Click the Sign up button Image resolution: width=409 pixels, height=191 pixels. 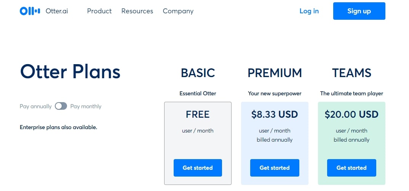click(359, 11)
